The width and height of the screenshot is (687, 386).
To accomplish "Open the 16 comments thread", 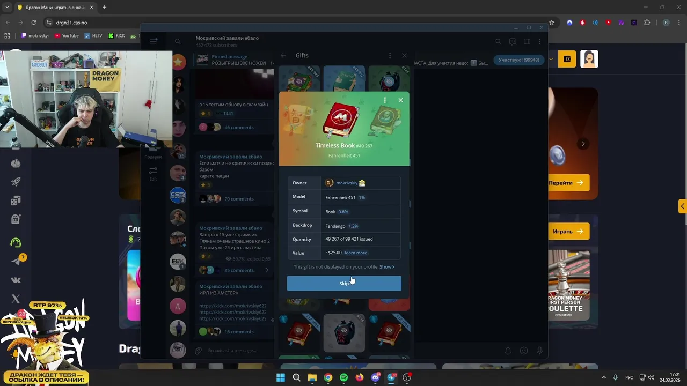I will click(239, 332).
